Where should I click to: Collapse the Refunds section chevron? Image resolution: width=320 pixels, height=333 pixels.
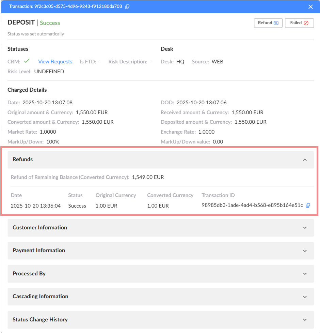(305, 160)
